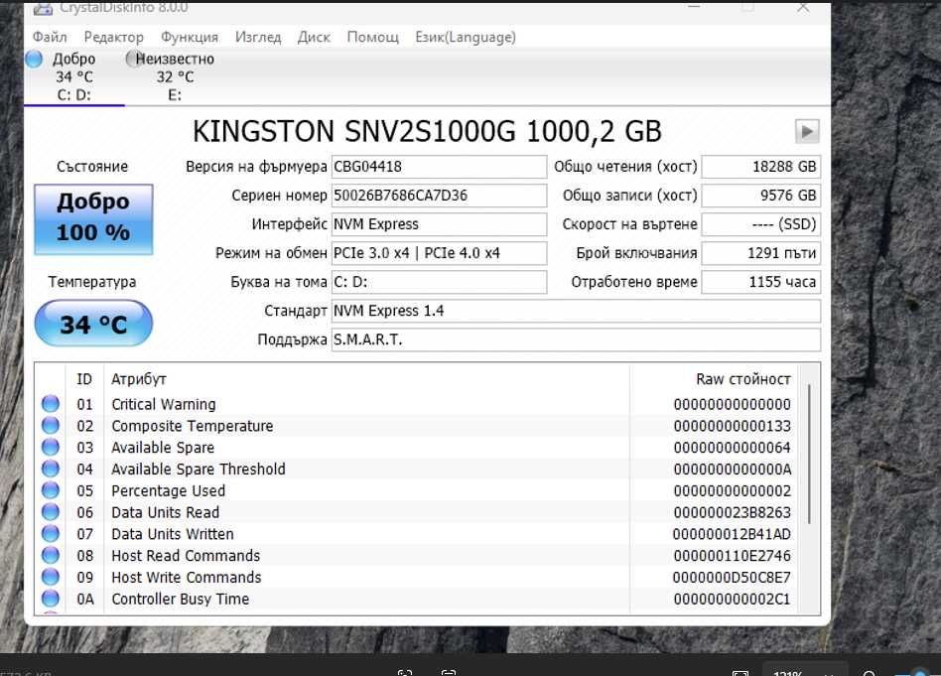The width and height of the screenshot is (941, 676).
Task: Select the Host Read Commands attribute name
Action: [186, 556]
